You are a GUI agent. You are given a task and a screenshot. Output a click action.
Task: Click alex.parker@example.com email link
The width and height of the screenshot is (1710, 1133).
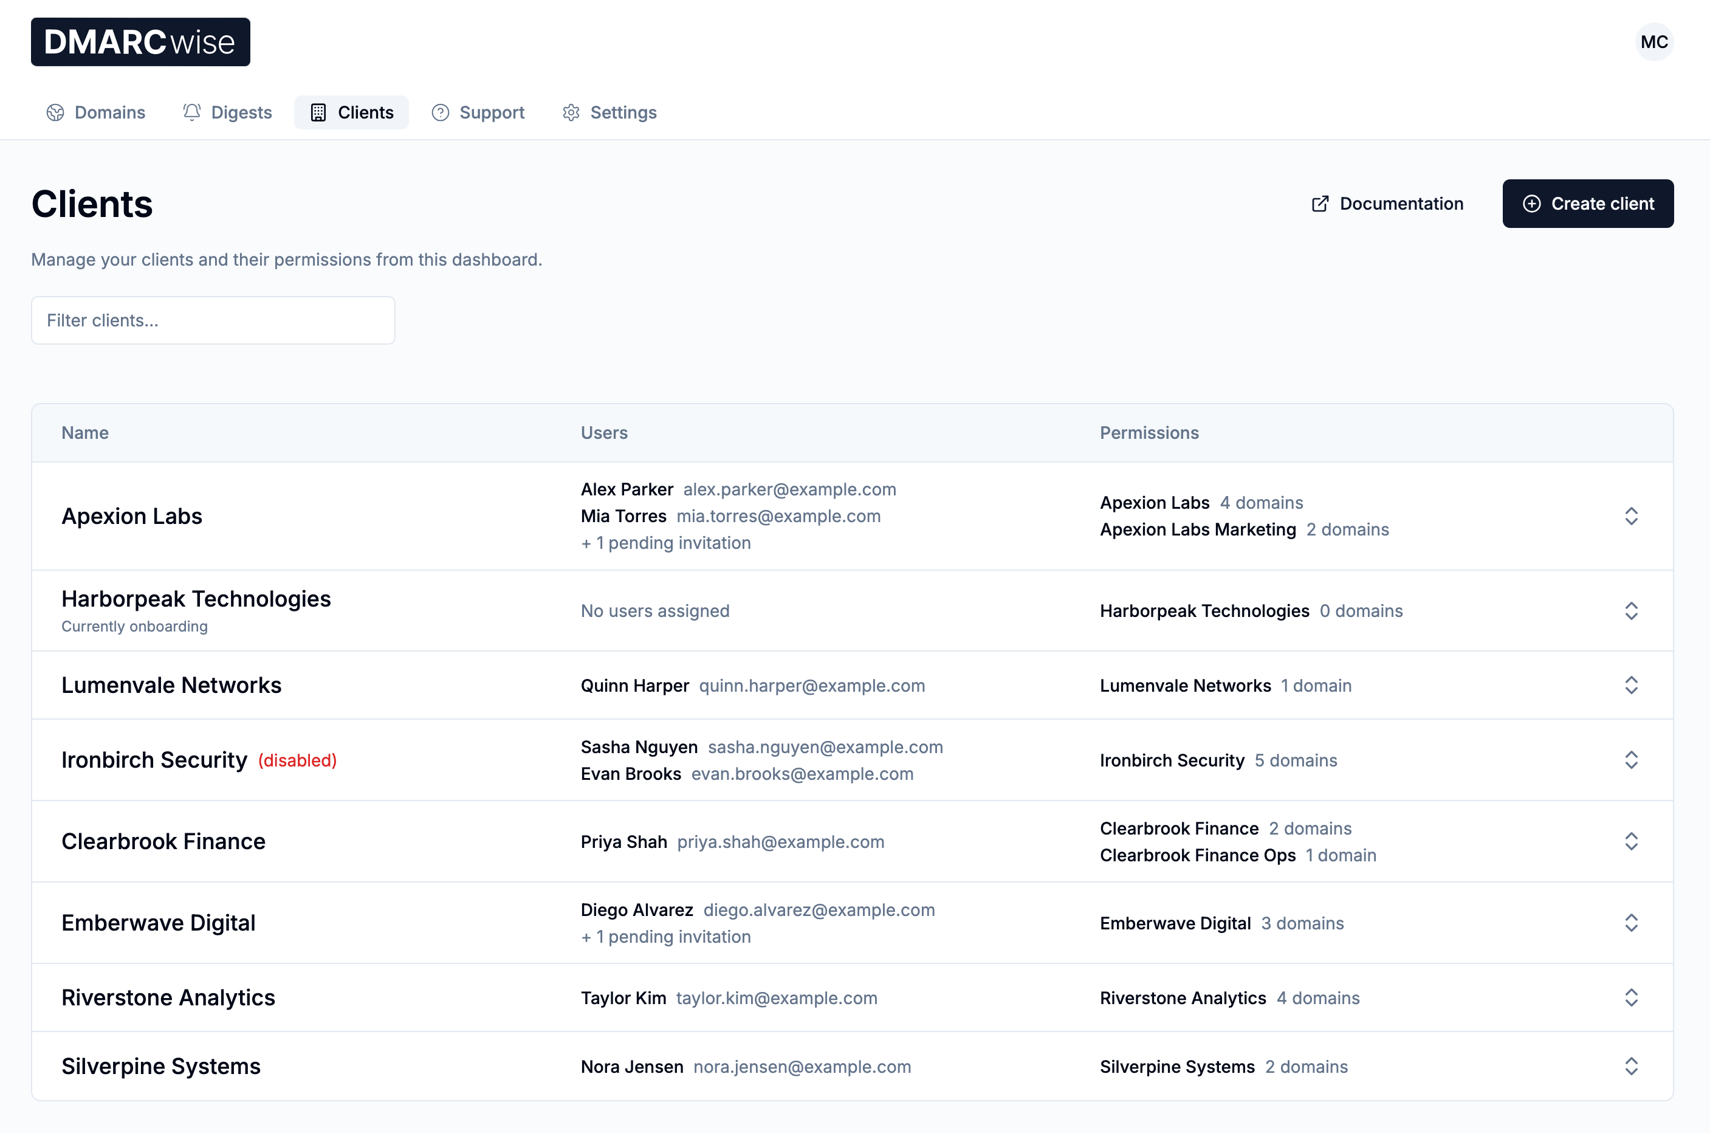point(789,489)
